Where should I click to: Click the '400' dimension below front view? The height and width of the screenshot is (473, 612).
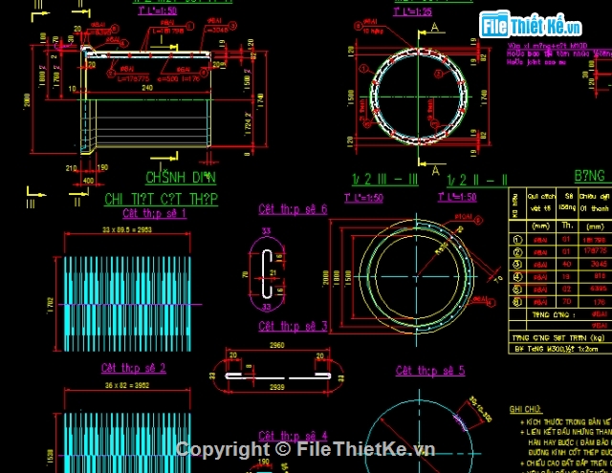pos(89,181)
